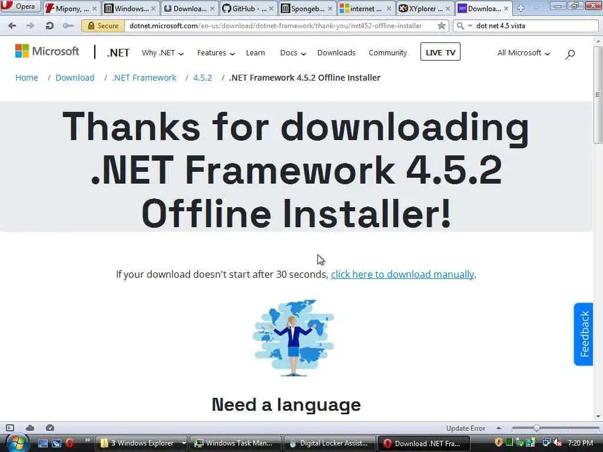Open the Opera Link cloud icon
The image size is (603, 452).
click(x=30, y=428)
